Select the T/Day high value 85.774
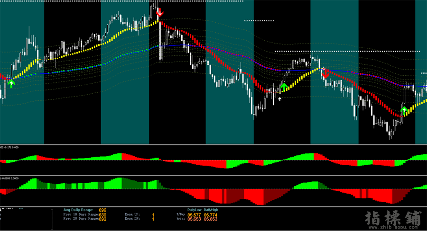Screen dimensions: 427x231 (210, 215)
